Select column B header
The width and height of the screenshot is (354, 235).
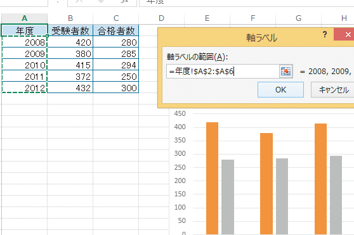[x=70, y=18]
